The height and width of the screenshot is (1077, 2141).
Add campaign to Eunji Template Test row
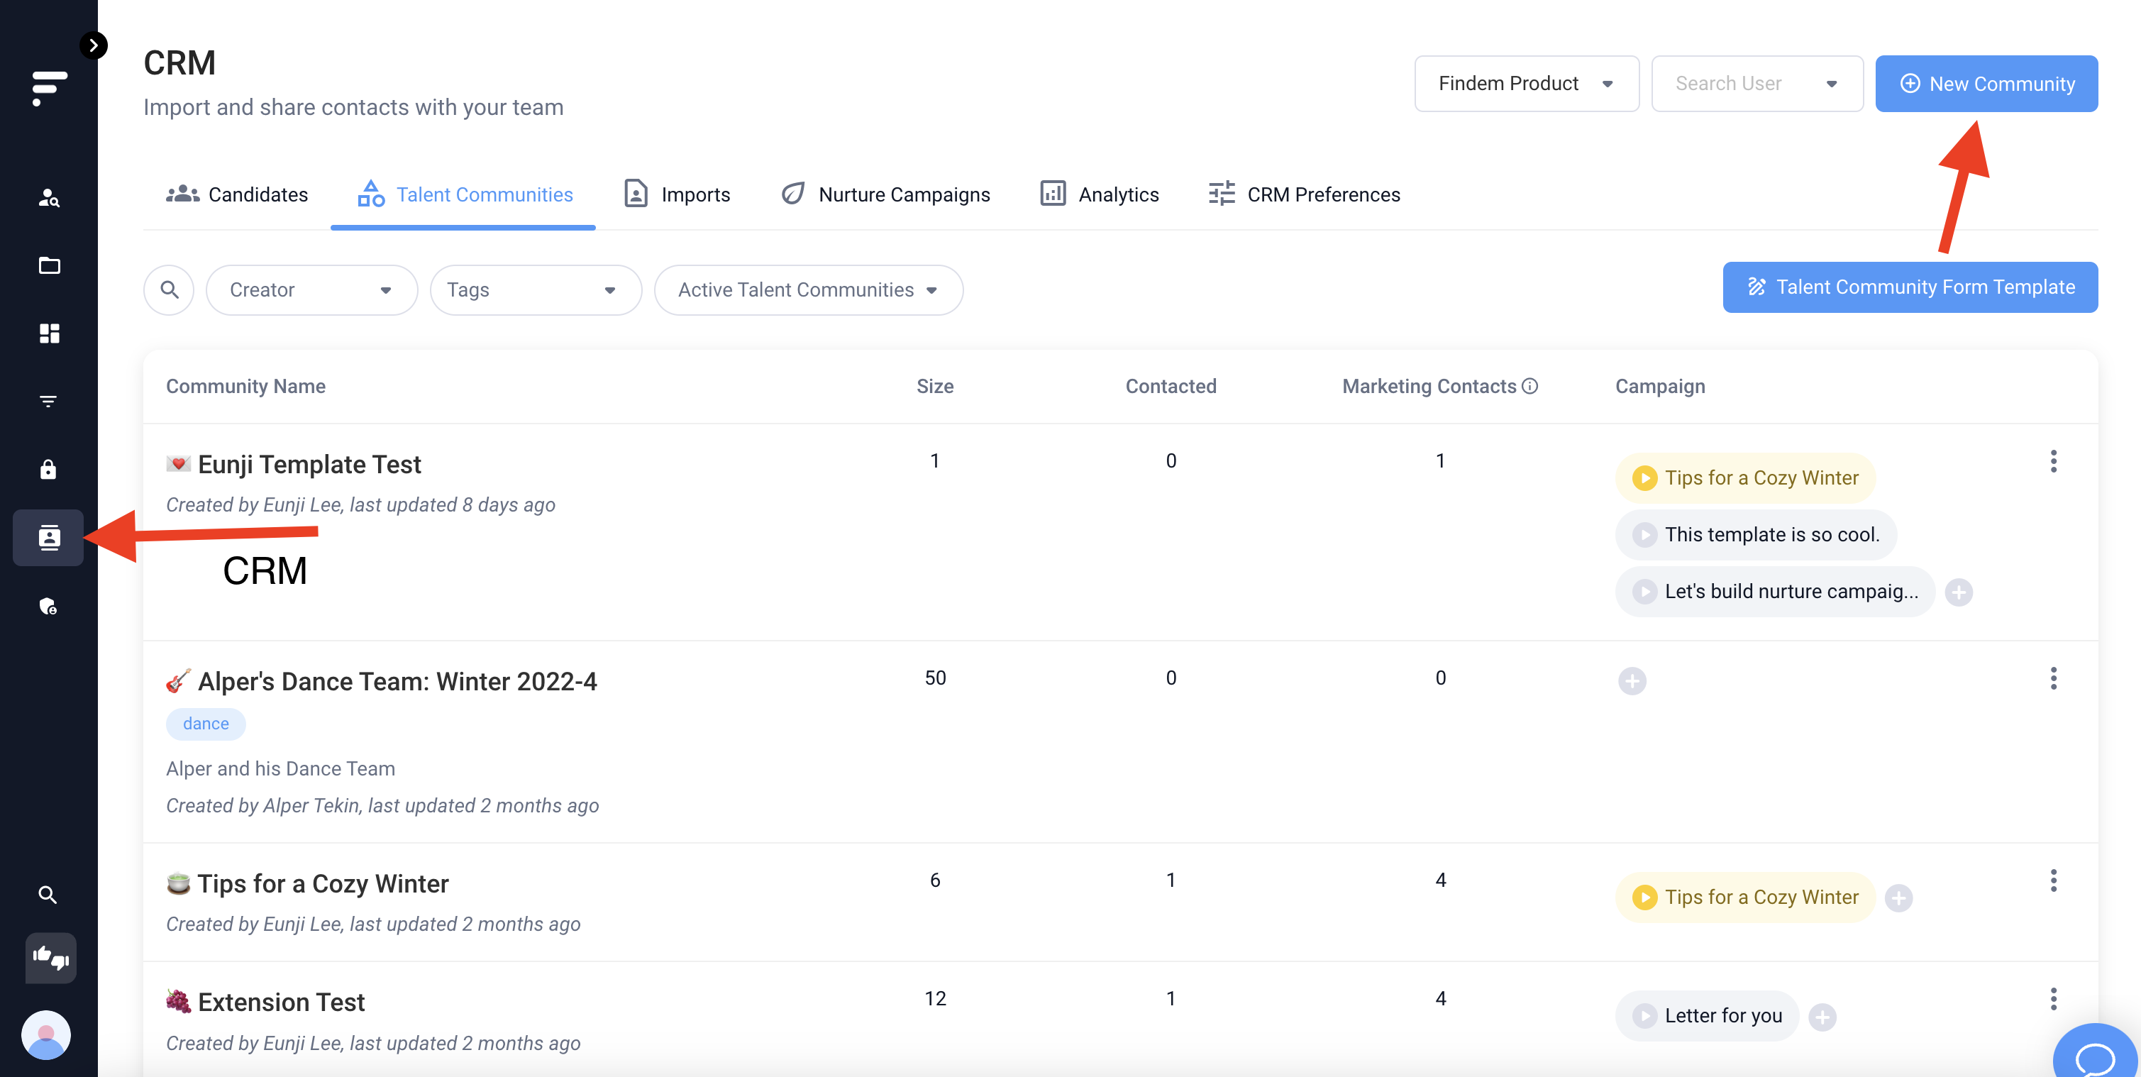[x=1959, y=592]
